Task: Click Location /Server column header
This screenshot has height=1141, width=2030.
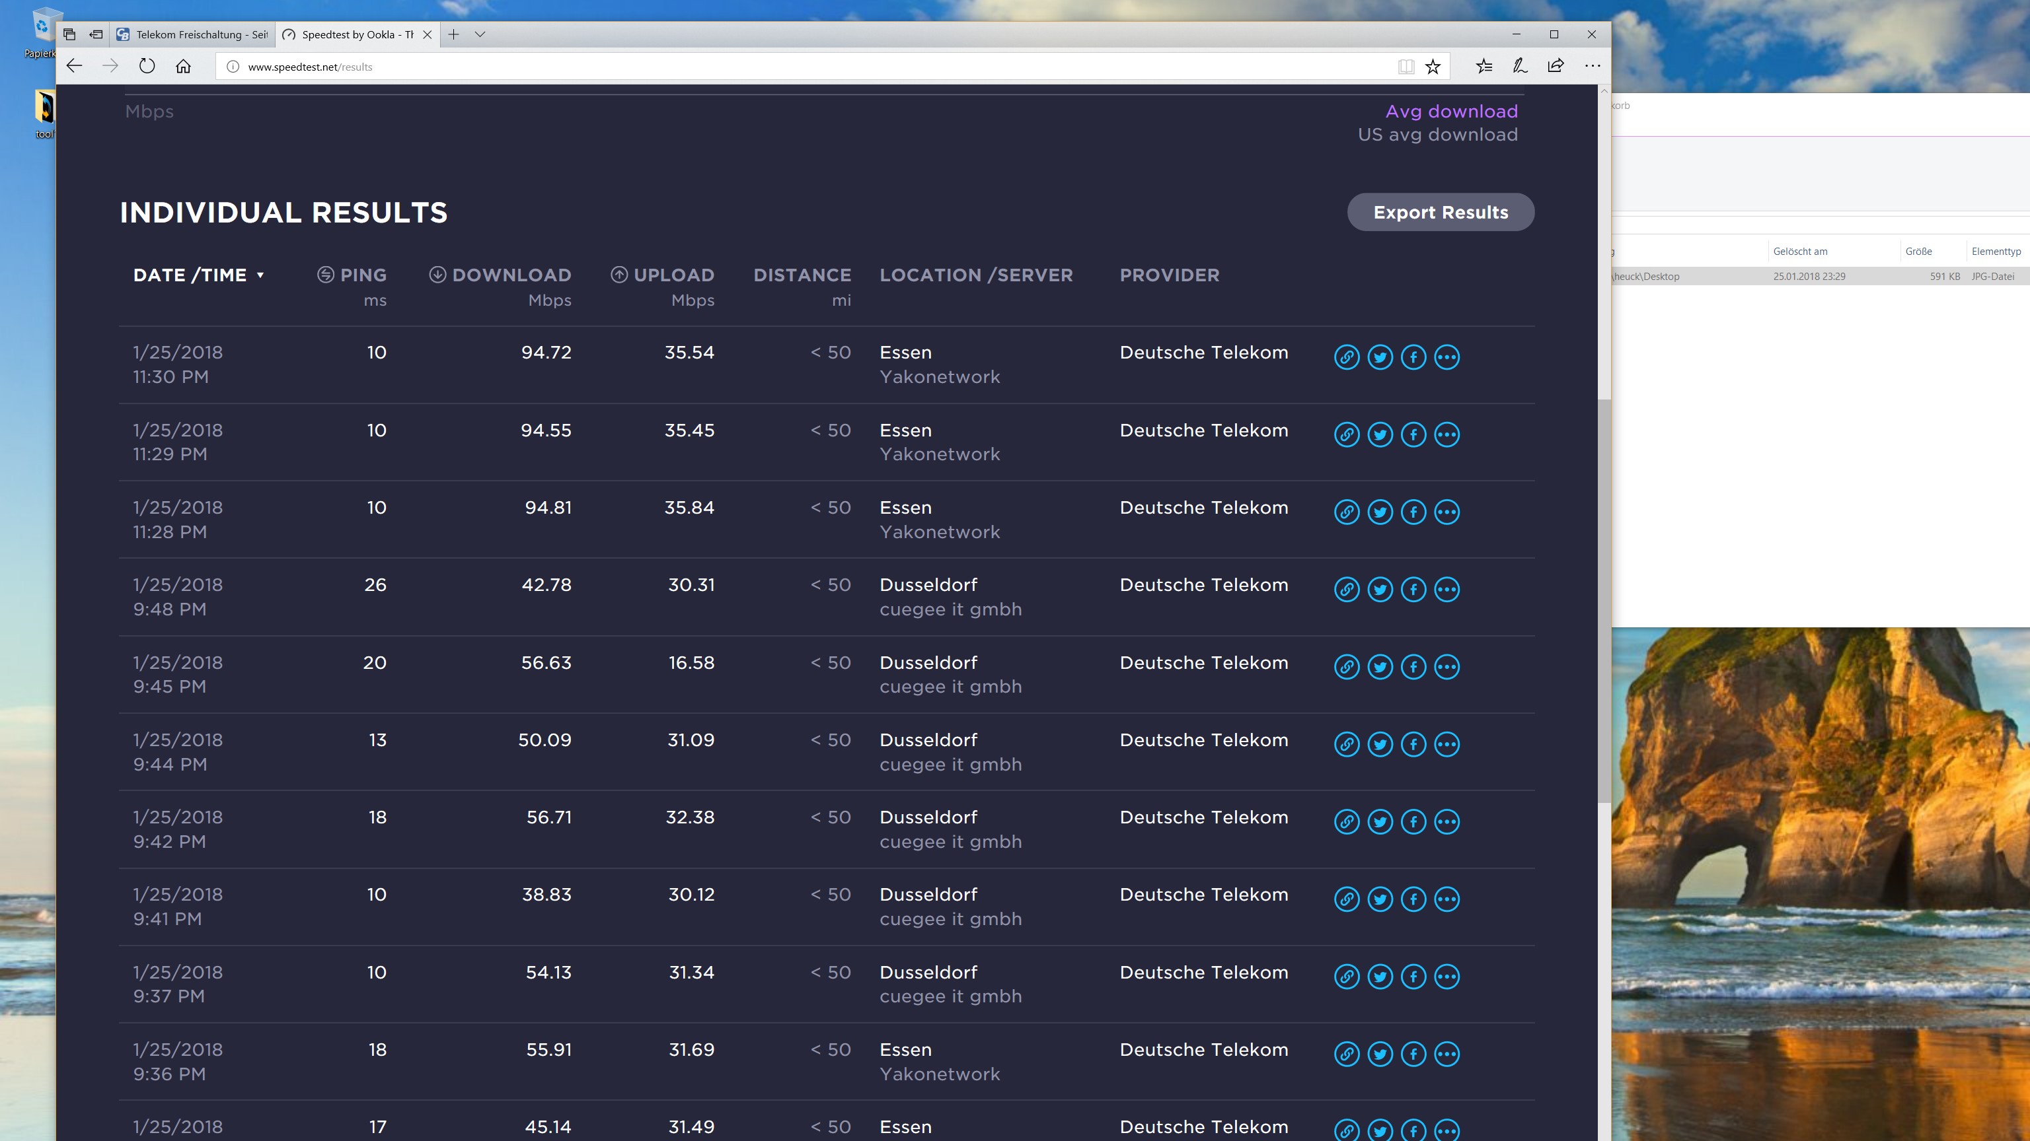Action: 975,275
